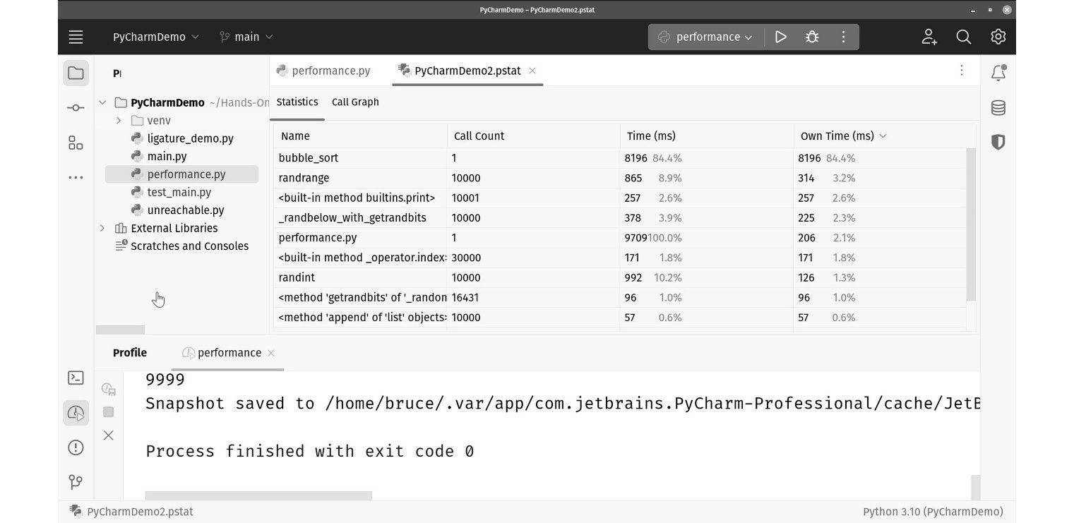Click the 9709 time value cell
The height and width of the screenshot is (523, 1074).
pos(706,238)
